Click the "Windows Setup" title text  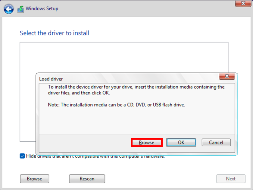click(x=42, y=8)
